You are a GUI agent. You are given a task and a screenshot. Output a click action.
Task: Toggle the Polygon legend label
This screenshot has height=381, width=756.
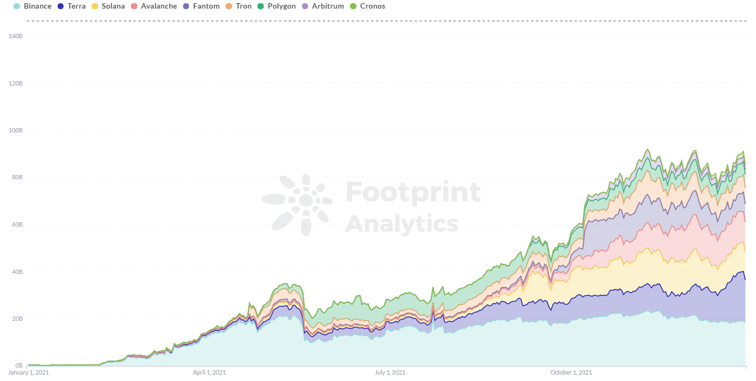pyautogui.click(x=282, y=6)
